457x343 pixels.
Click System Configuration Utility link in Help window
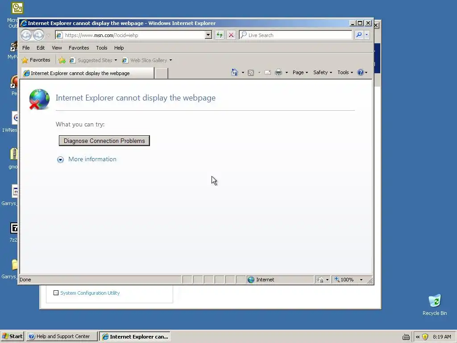click(90, 293)
